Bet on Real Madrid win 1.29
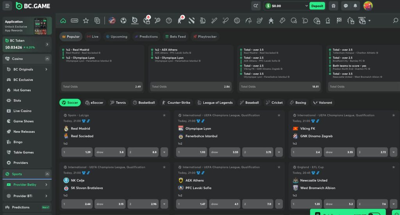This screenshot has width=400, height=215. tap(77, 152)
